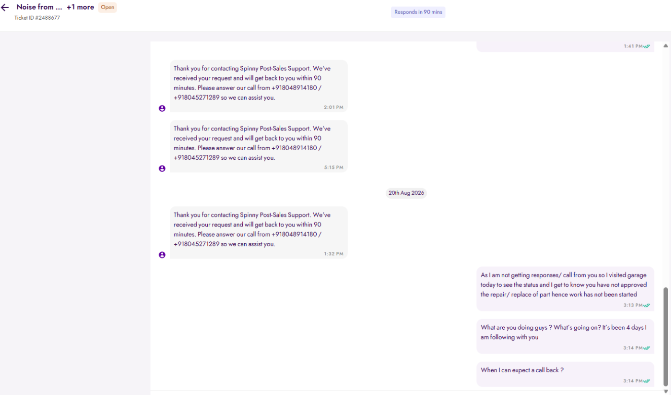Click read-receipt ticks on 'When I can expect' message
This screenshot has height=395, width=671.
[647, 381]
